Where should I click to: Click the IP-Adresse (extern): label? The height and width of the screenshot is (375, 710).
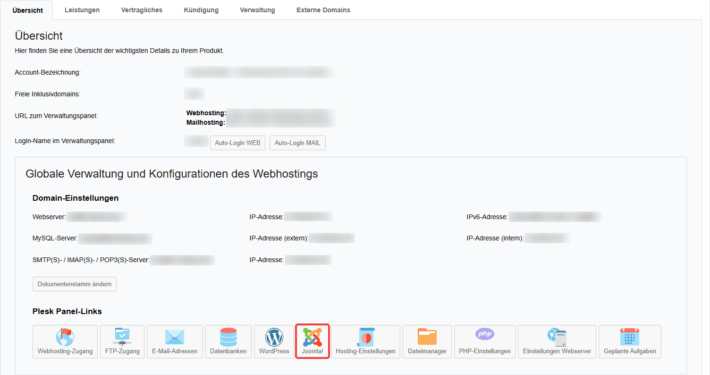[279, 238]
